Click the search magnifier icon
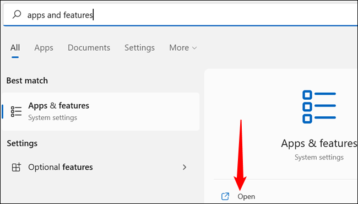 click(17, 15)
